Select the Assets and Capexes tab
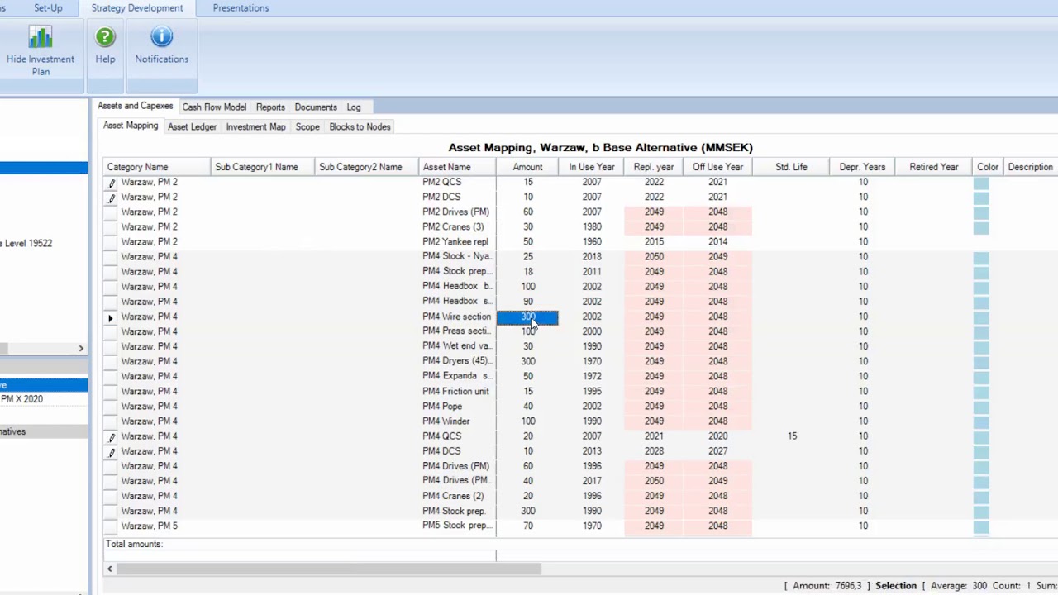This screenshot has height=595, width=1058. point(136,107)
